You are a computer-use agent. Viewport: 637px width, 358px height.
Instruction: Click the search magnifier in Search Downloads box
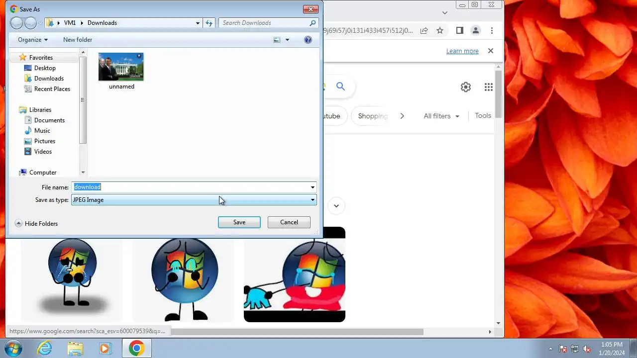(313, 23)
